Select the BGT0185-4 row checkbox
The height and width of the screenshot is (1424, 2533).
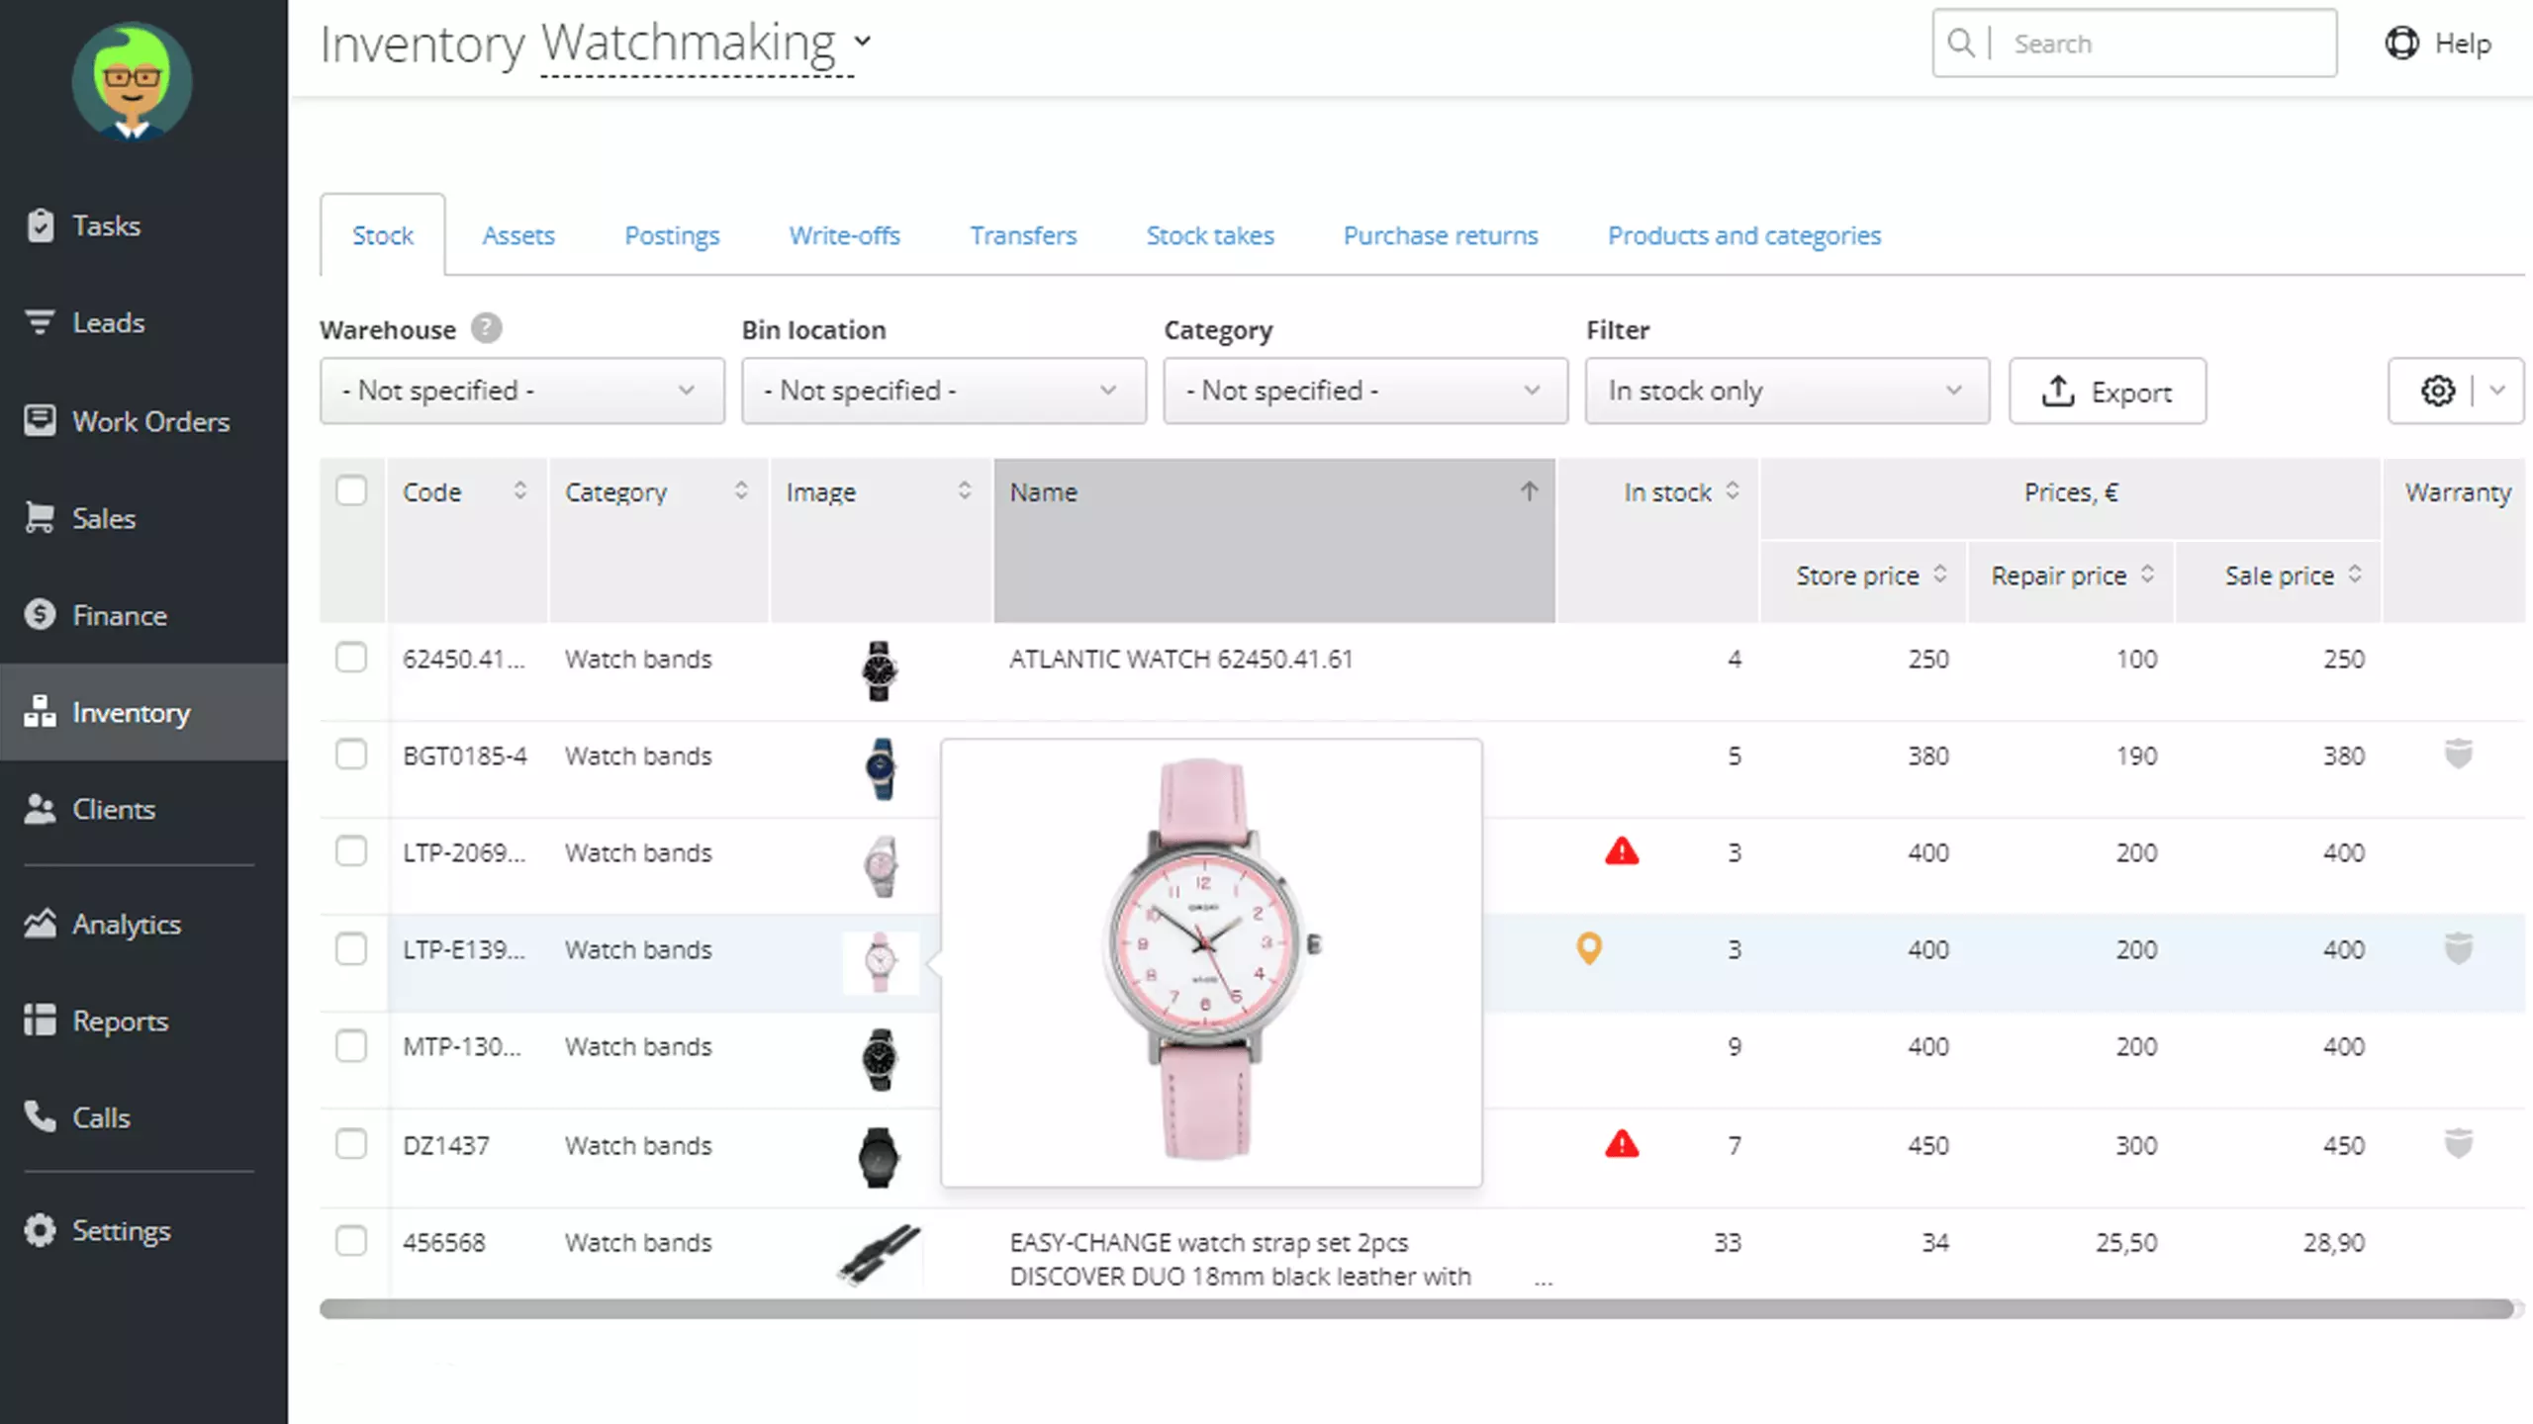pyautogui.click(x=351, y=755)
